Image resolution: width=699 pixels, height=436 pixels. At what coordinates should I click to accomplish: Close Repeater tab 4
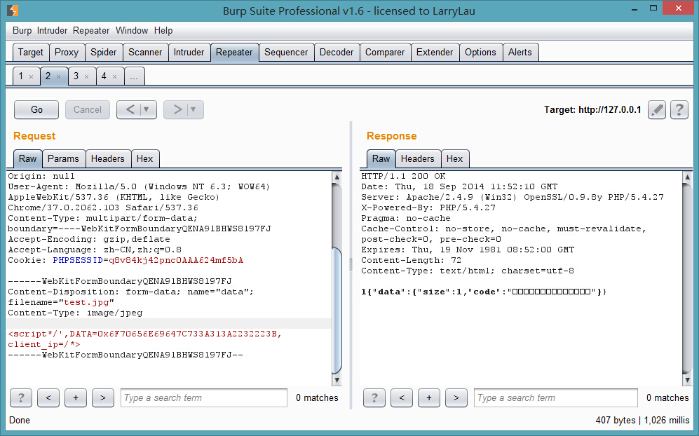pyautogui.click(x=114, y=76)
